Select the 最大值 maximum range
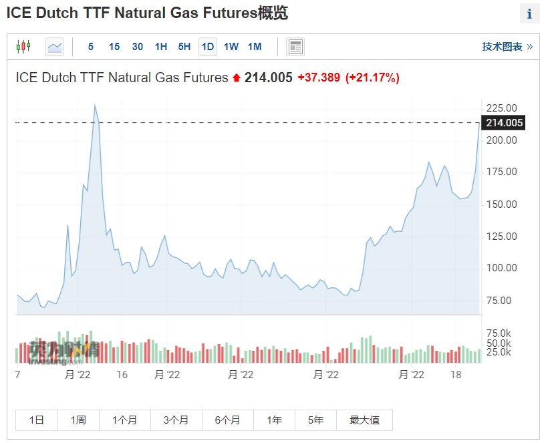The image size is (546, 443). (364, 420)
